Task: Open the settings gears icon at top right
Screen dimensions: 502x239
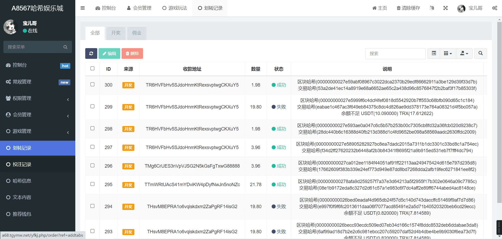Action: pos(494,8)
